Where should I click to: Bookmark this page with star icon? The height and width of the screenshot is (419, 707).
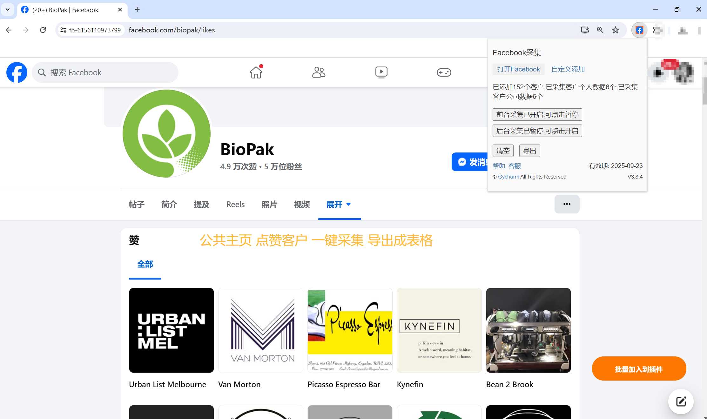coord(616,30)
